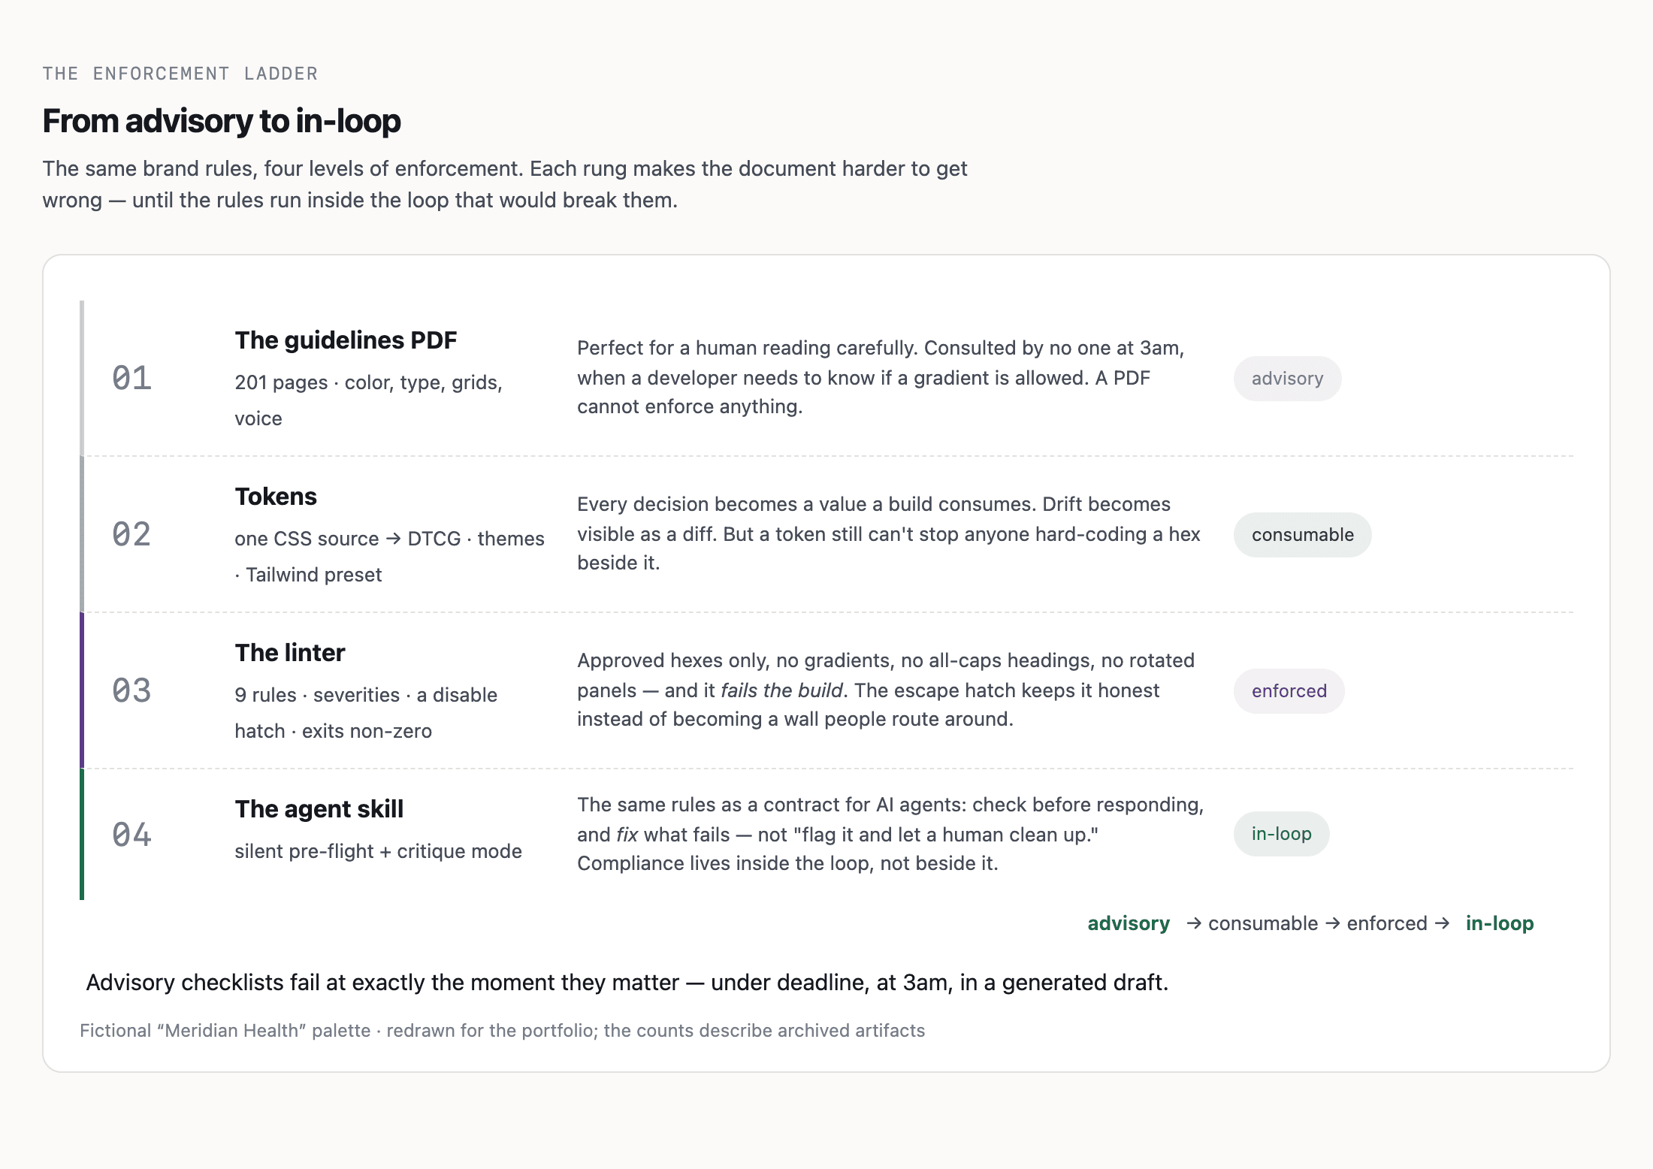Click The linter row heading
Image resolution: width=1653 pixels, height=1169 pixels.
[290, 653]
